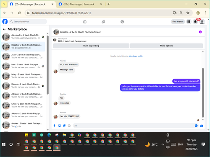Click the conversation vertical scrollbar
The image size is (210, 157).
coord(203,93)
